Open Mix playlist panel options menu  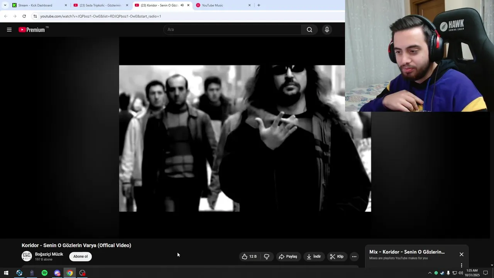point(462,265)
